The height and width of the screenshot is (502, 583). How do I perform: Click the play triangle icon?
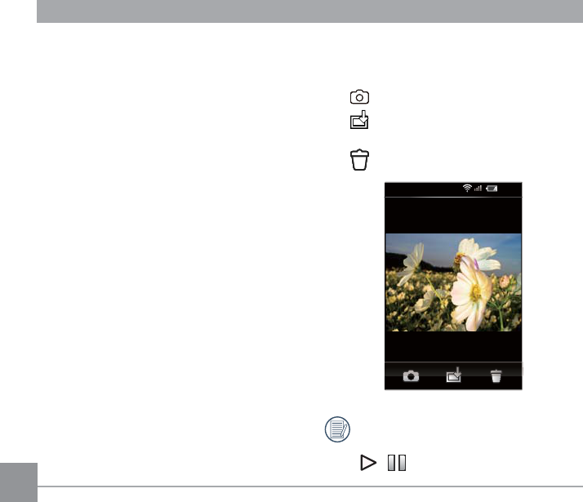tap(368, 463)
